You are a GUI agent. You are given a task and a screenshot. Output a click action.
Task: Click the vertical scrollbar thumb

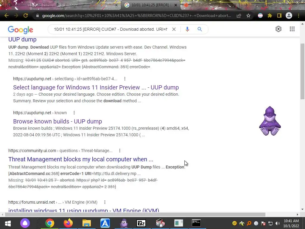pos(302,71)
